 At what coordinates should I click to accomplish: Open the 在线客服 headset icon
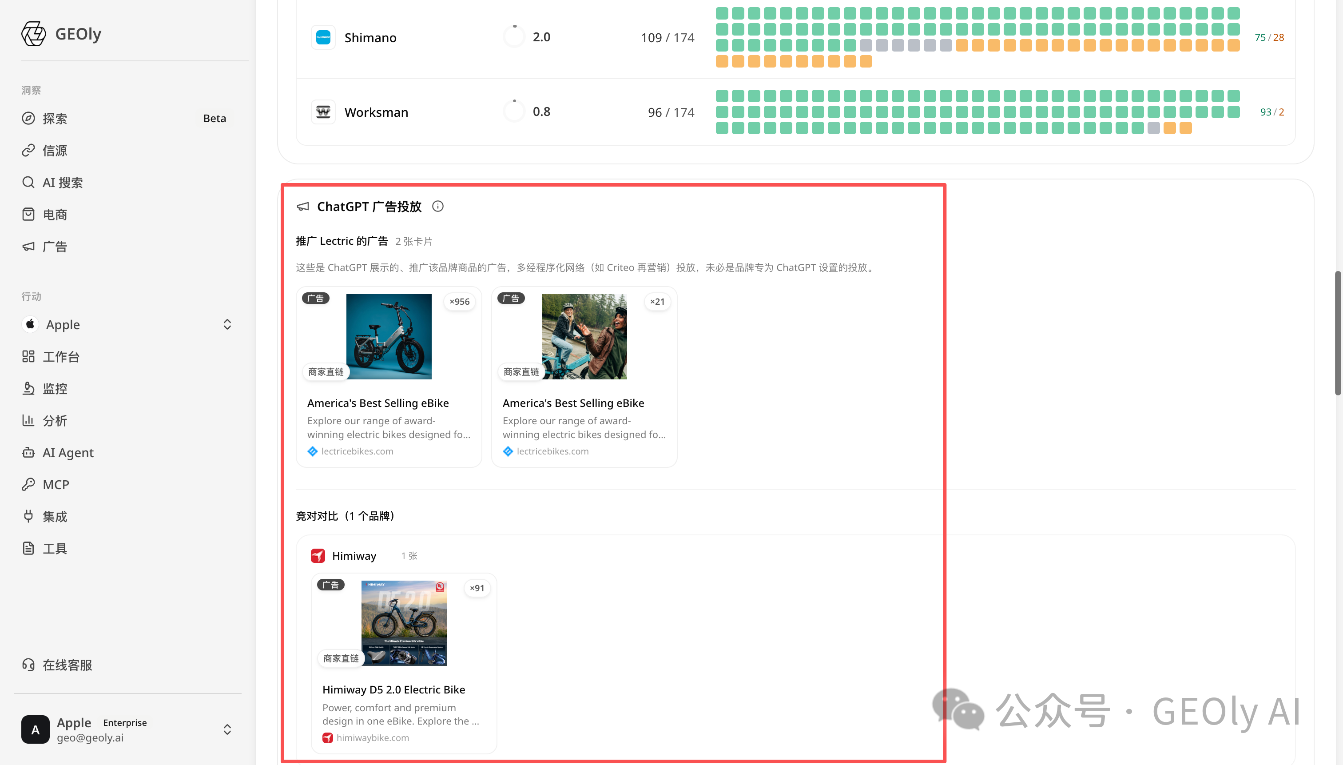[28, 665]
